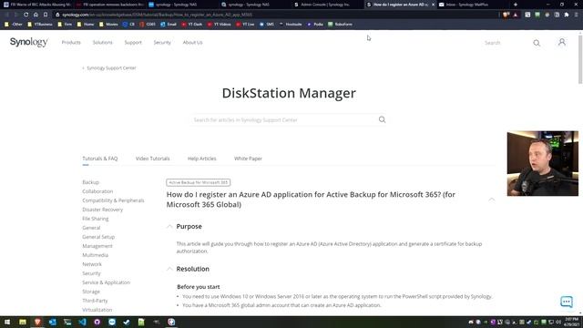Close the How do I register tab
The height and width of the screenshot is (328, 583).
click(433, 5)
